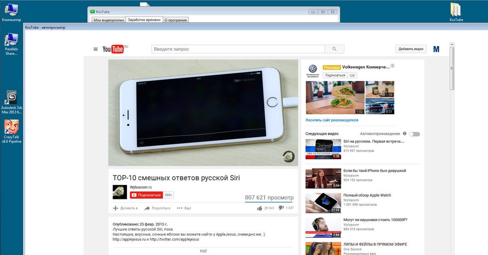Expand the description with ЕЩЁ
This screenshot has height=255, width=488.
pyautogui.click(x=203, y=251)
